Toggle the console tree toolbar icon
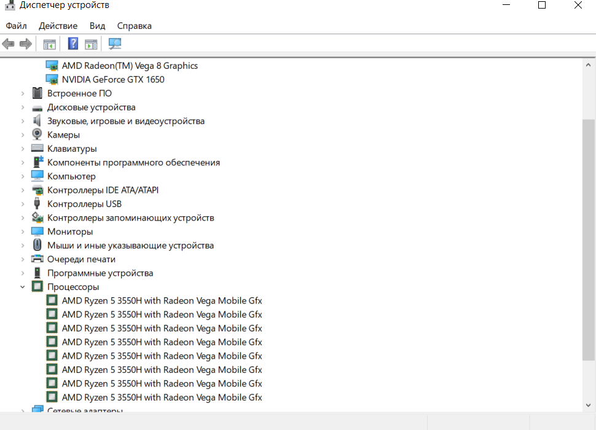 pyautogui.click(x=50, y=44)
